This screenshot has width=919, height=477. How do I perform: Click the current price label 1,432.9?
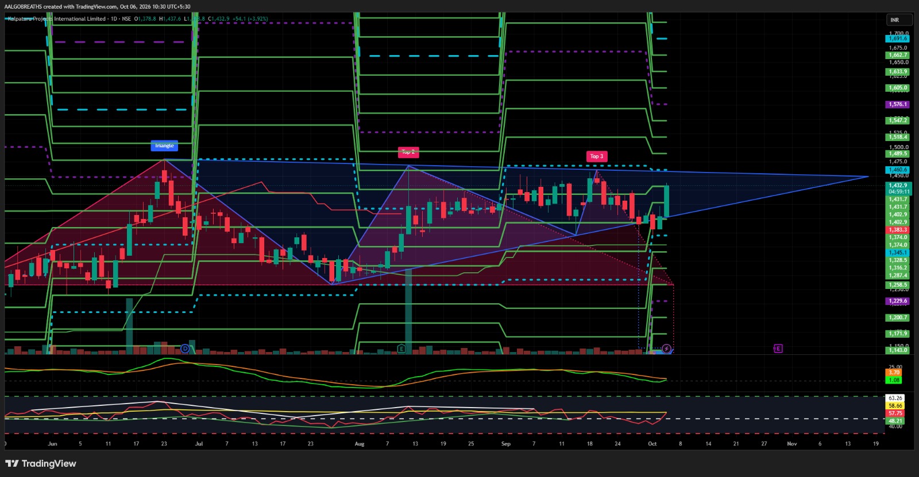pyautogui.click(x=898, y=185)
